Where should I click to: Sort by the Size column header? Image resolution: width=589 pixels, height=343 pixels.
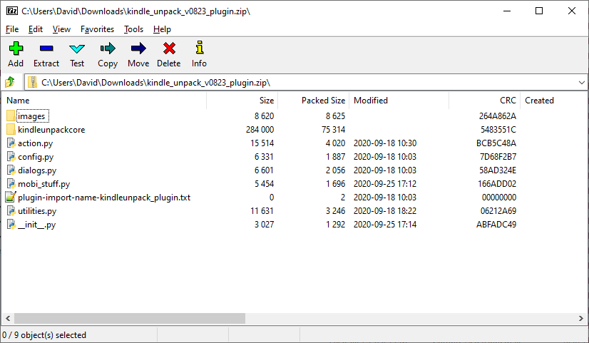(242, 101)
